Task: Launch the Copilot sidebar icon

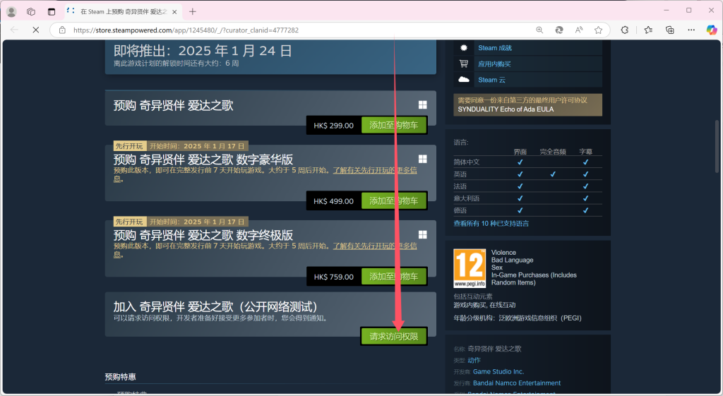Action: (x=712, y=30)
